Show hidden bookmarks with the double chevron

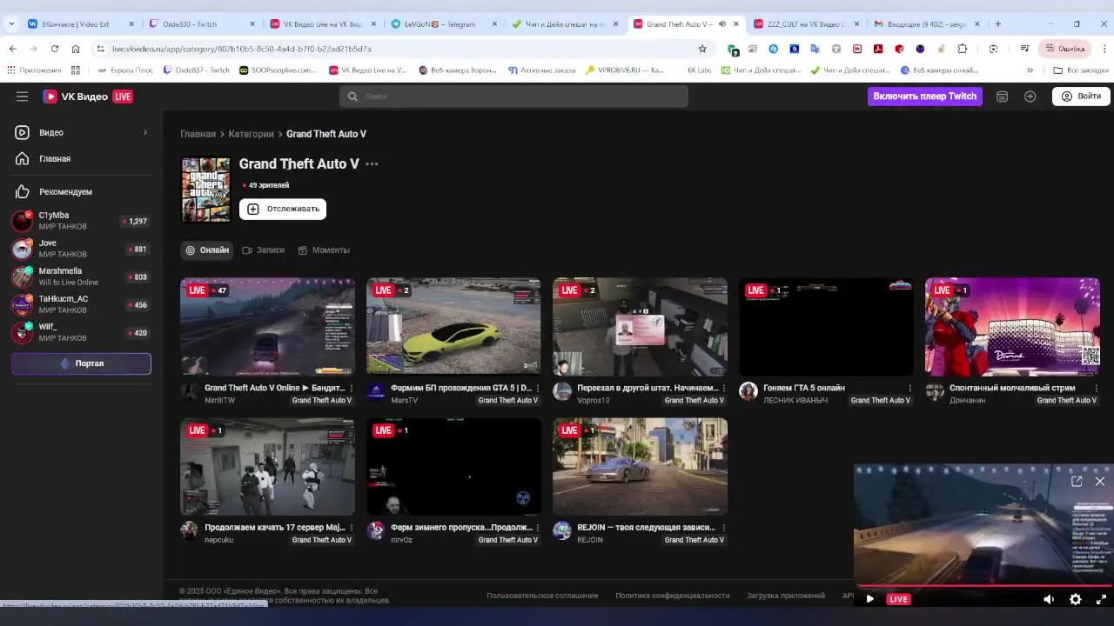(x=1030, y=70)
